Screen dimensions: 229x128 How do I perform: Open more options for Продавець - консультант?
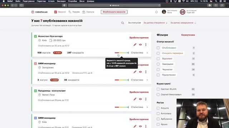tap(146, 99)
